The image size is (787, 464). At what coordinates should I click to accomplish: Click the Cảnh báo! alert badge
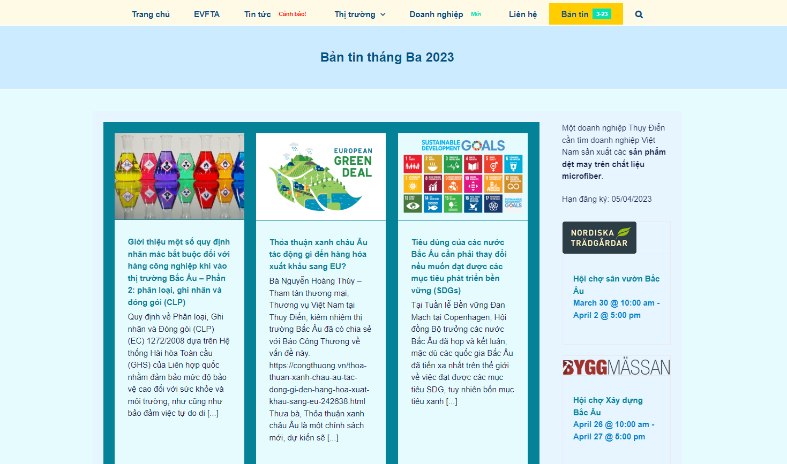(x=292, y=14)
